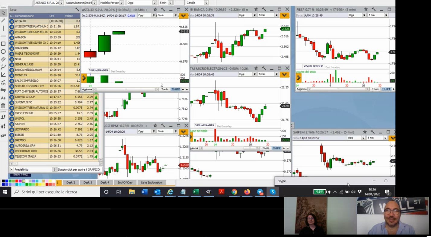This screenshot has width=431, height=237.
Task: Open Google Chrome from the taskbar
Action: coord(234,192)
